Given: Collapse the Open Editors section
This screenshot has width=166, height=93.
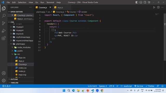Looking at the screenshot, I should click(21, 12).
